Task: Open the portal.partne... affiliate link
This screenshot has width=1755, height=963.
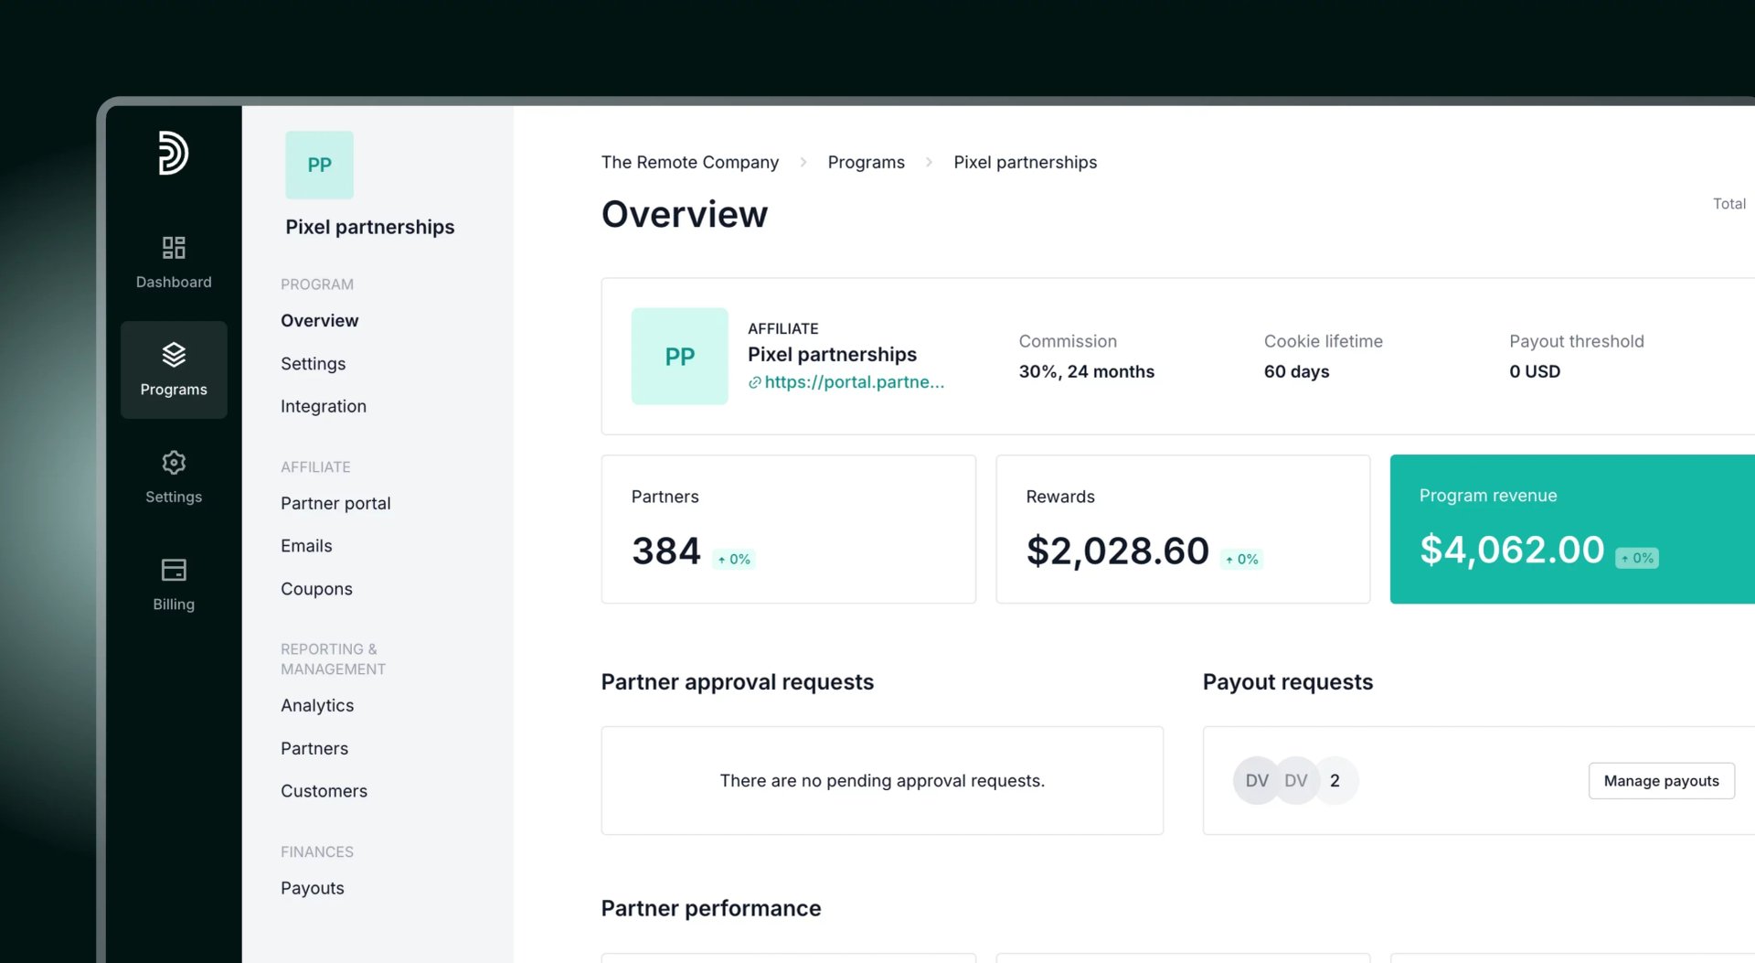Action: 854,382
